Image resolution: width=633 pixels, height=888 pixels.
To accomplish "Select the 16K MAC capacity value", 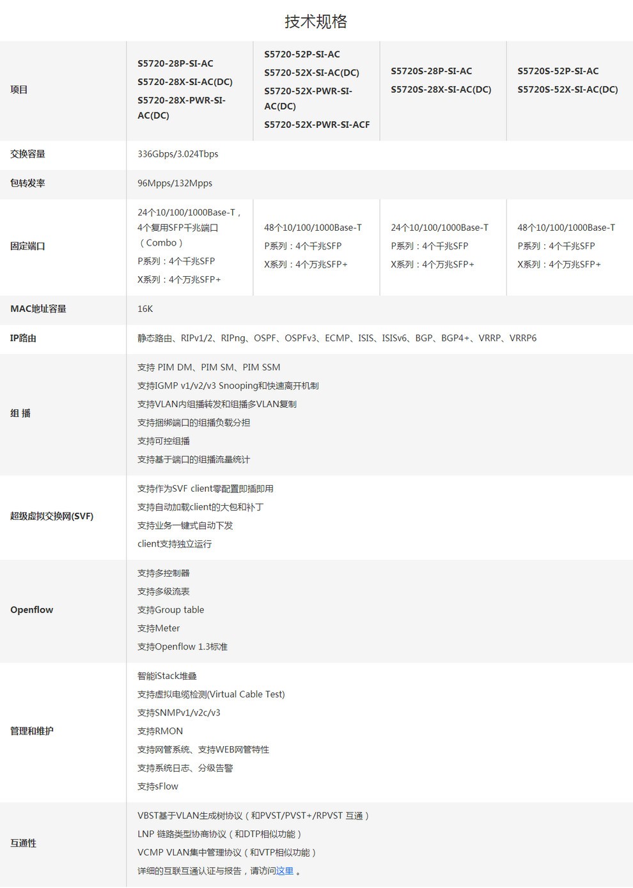I will [x=145, y=309].
